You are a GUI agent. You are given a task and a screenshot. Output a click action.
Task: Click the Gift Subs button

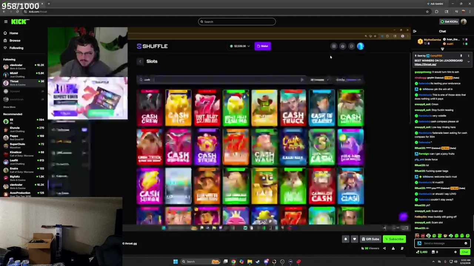(370, 239)
